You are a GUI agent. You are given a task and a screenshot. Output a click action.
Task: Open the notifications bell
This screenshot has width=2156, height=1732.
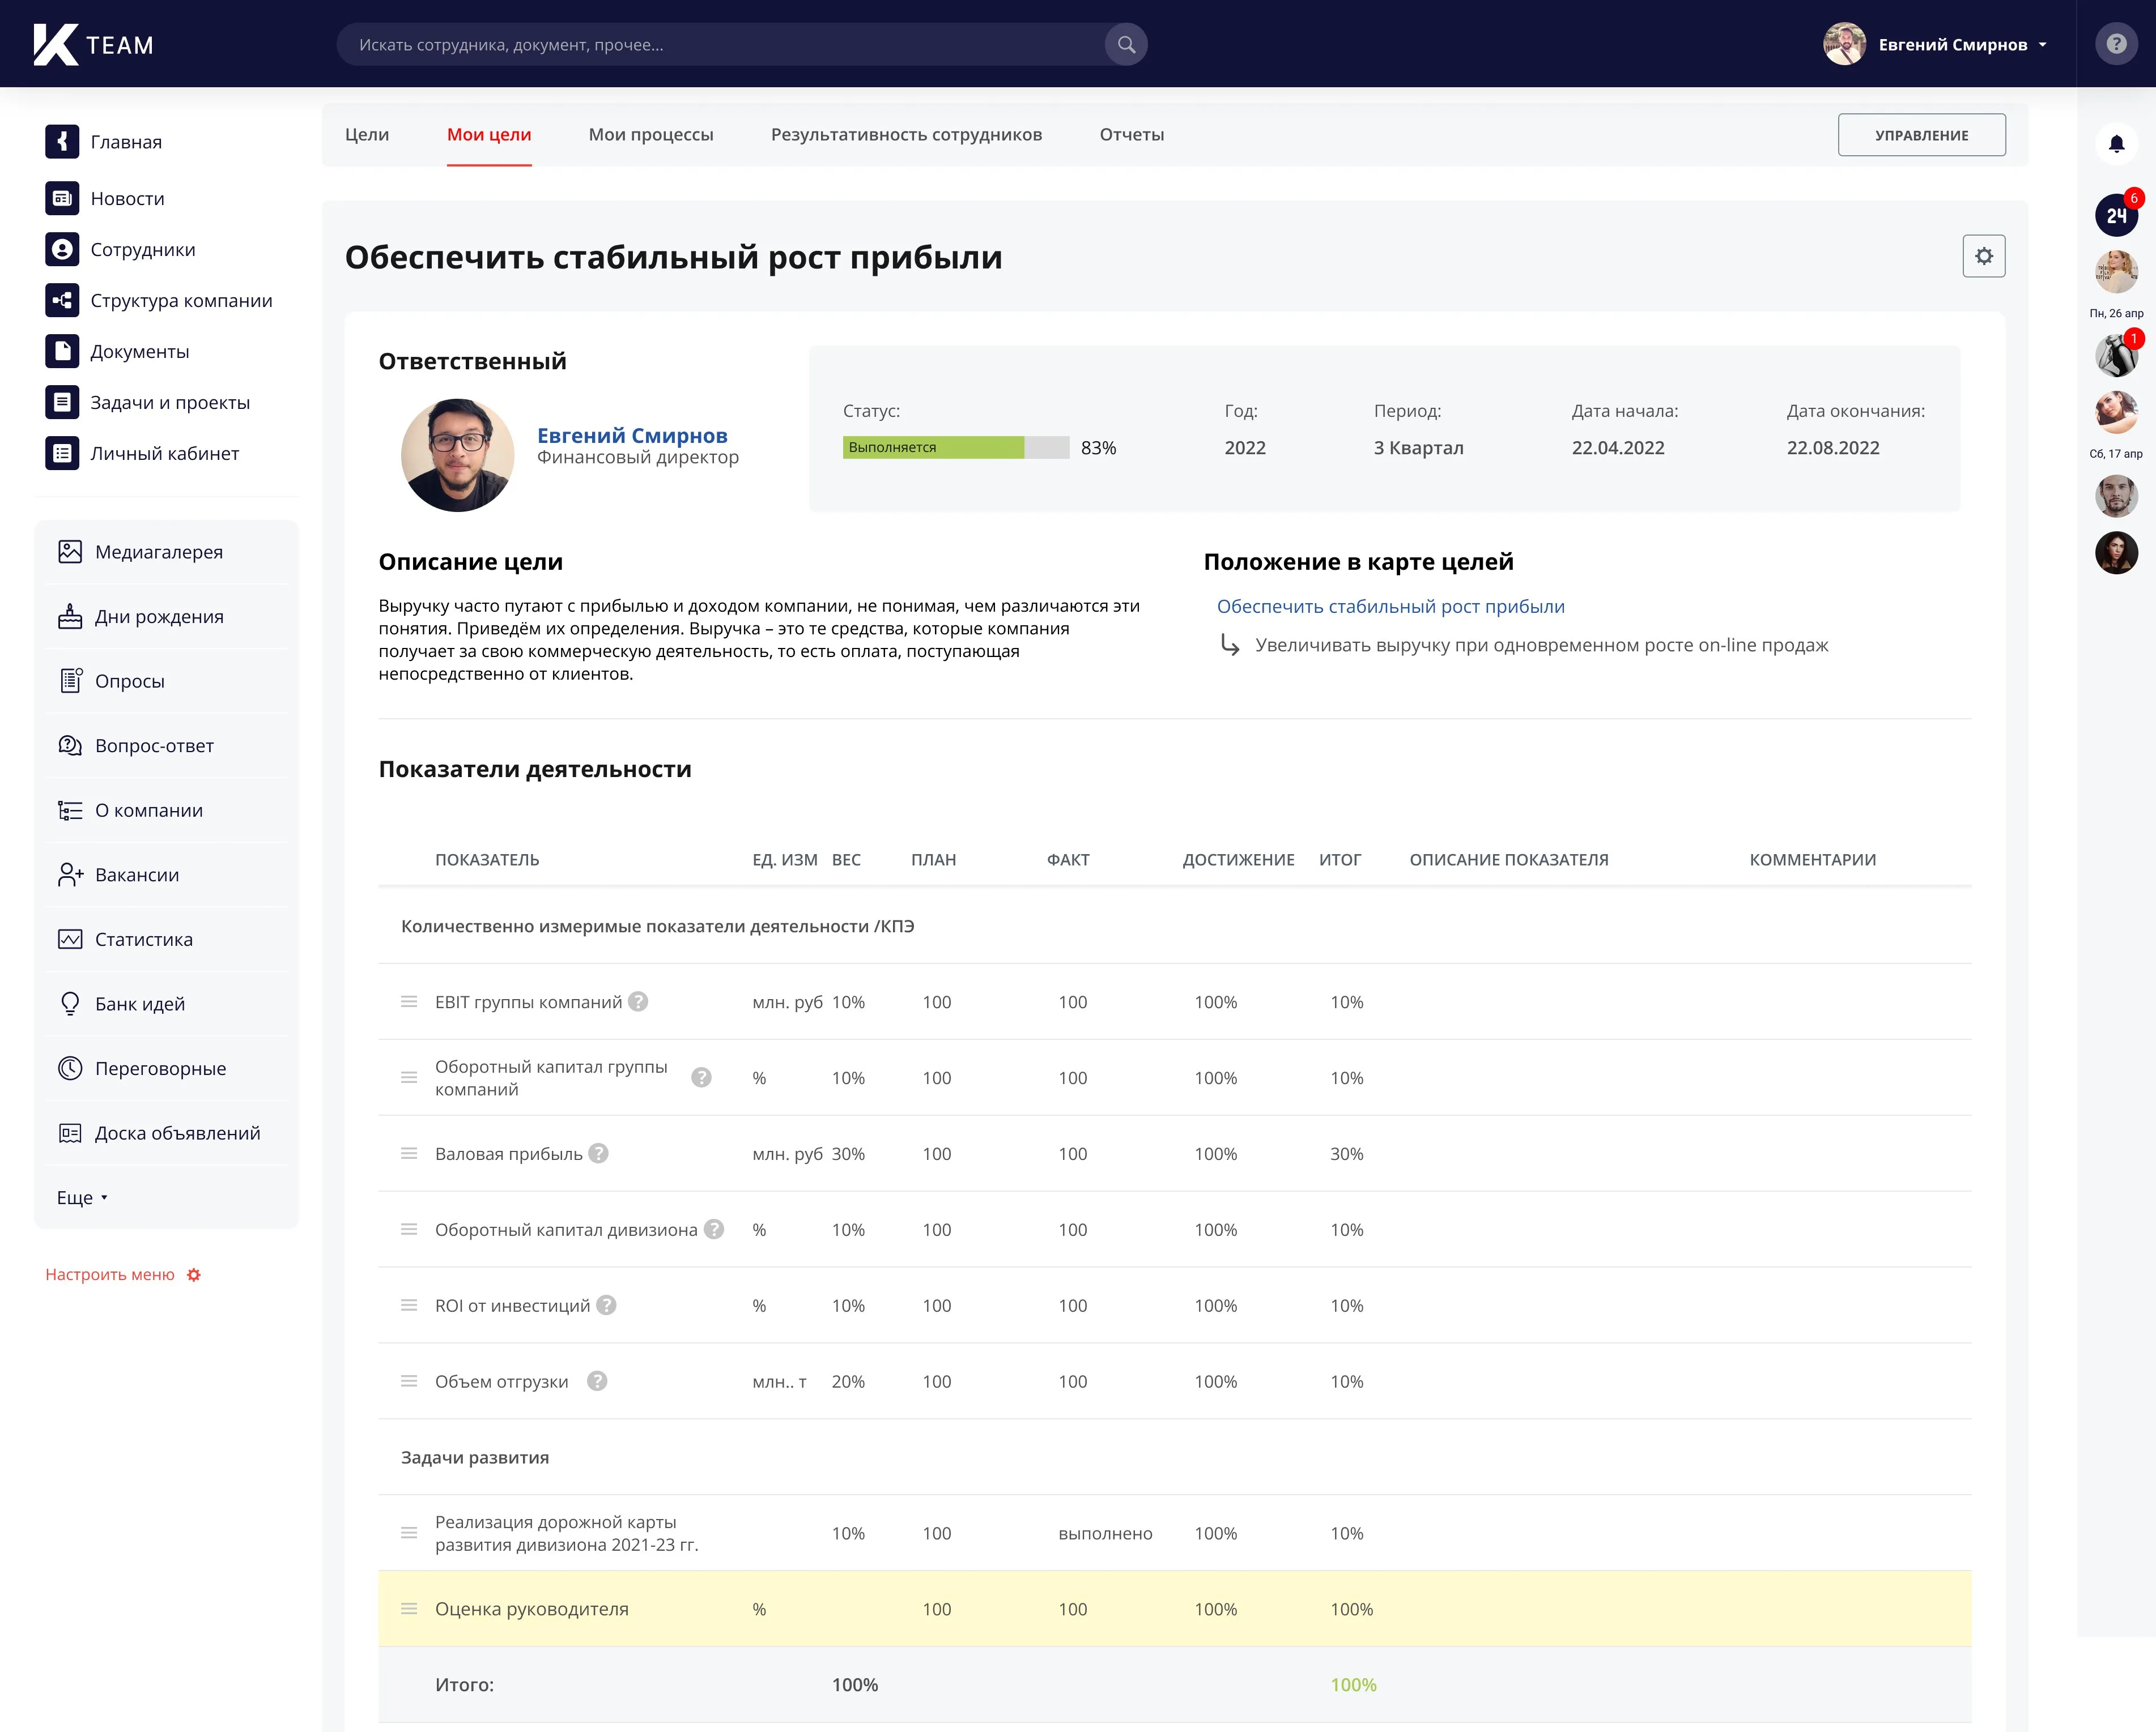click(x=2116, y=144)
